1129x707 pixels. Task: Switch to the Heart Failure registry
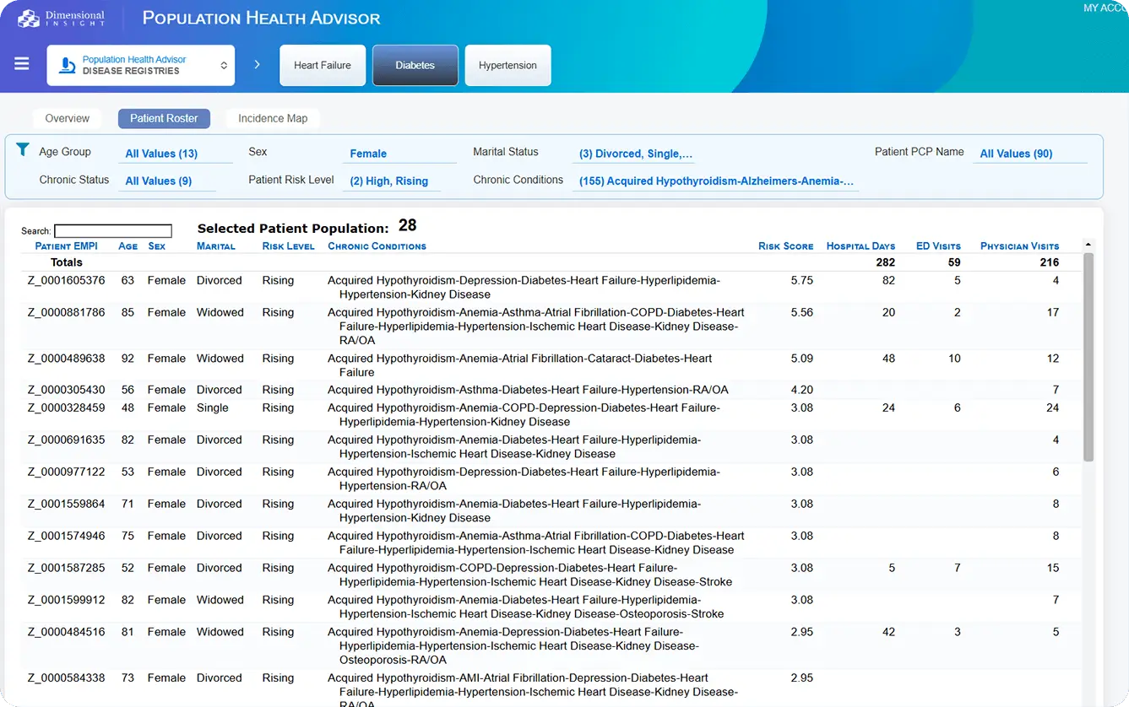click(x=323, y=66)
